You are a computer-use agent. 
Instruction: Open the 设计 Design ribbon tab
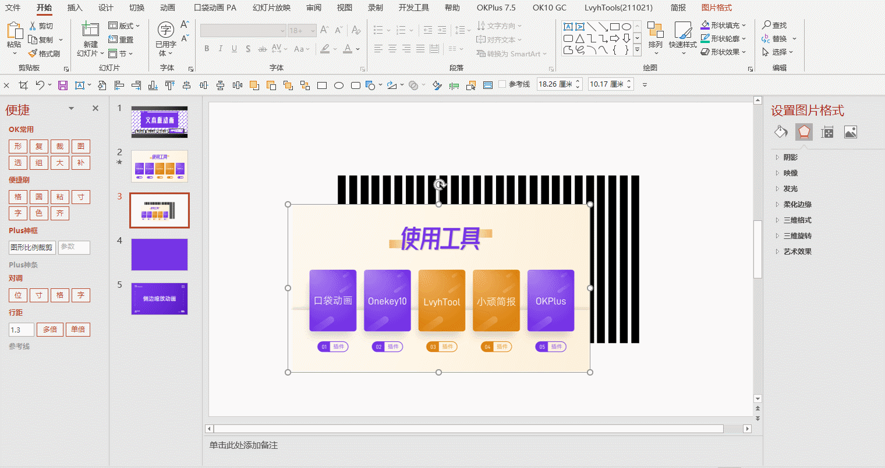(106, 8)
